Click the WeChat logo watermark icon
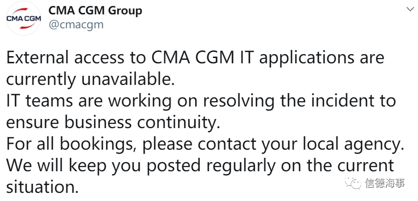Screen dimensions: 418x201 [x=353, y=183]
